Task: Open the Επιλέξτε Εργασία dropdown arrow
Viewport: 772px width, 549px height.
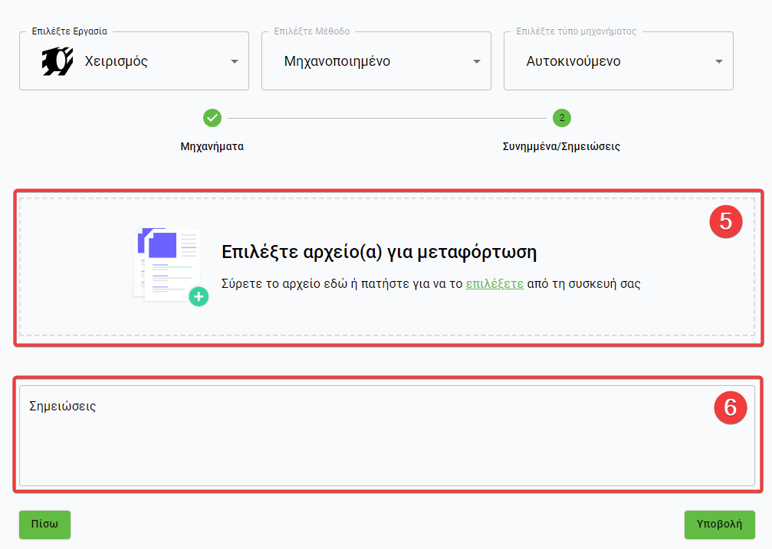Action: 235,62
